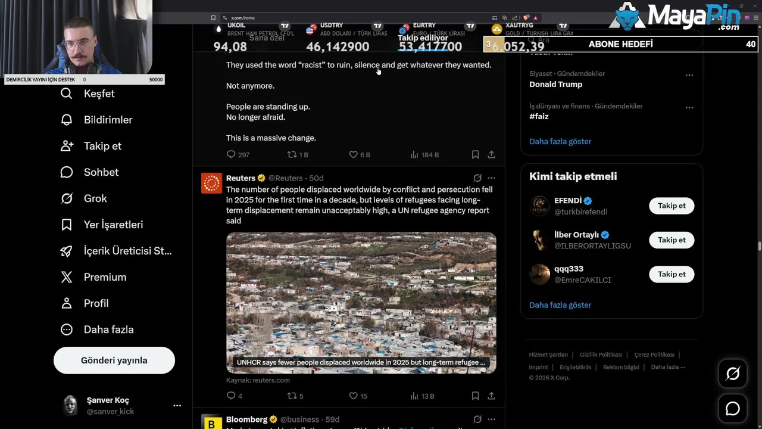Follow İlber Ortaylı with Takip et

(672, 240)
